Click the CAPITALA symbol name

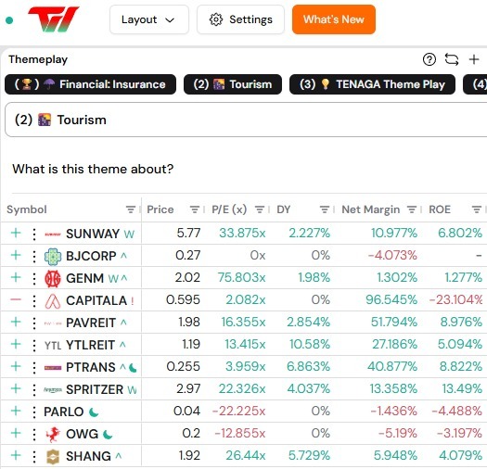[96, 300]
